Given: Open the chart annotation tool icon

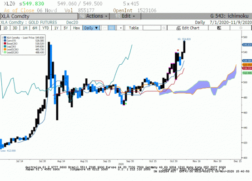Looking at the screenshot, I should [219, 28].
